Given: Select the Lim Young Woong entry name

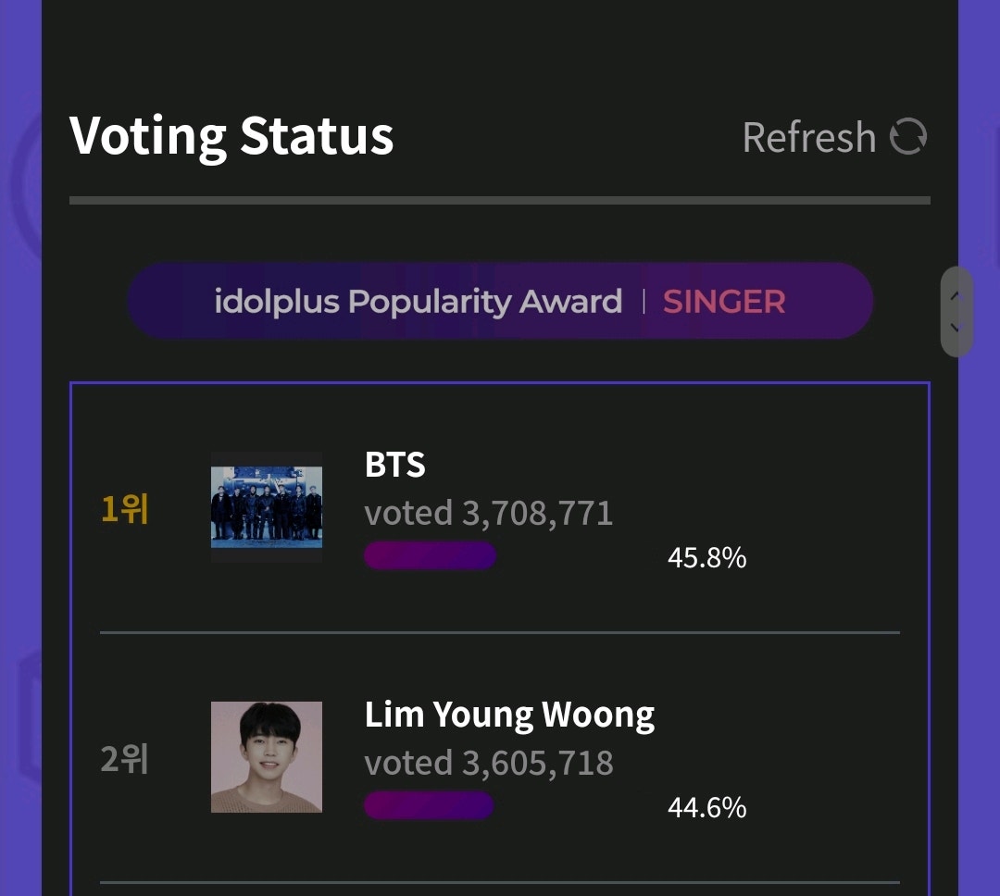Looking at the screenshot, I should click(510, 715).
